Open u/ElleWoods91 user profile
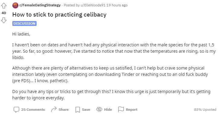218x115 pixels. [93, 5]
